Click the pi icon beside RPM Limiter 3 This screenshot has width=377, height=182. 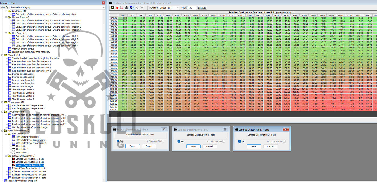tap(14, 152)
